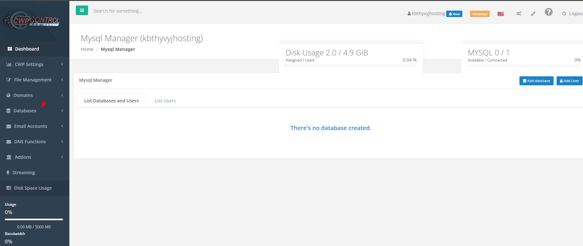Open the Streaming sidebar item
Screen dimensions: 583x246
click(x=24, y=173)
